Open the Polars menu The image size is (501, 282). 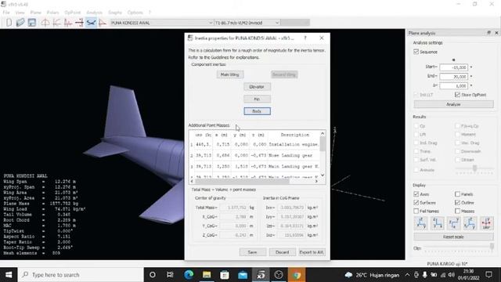(52, 13)
